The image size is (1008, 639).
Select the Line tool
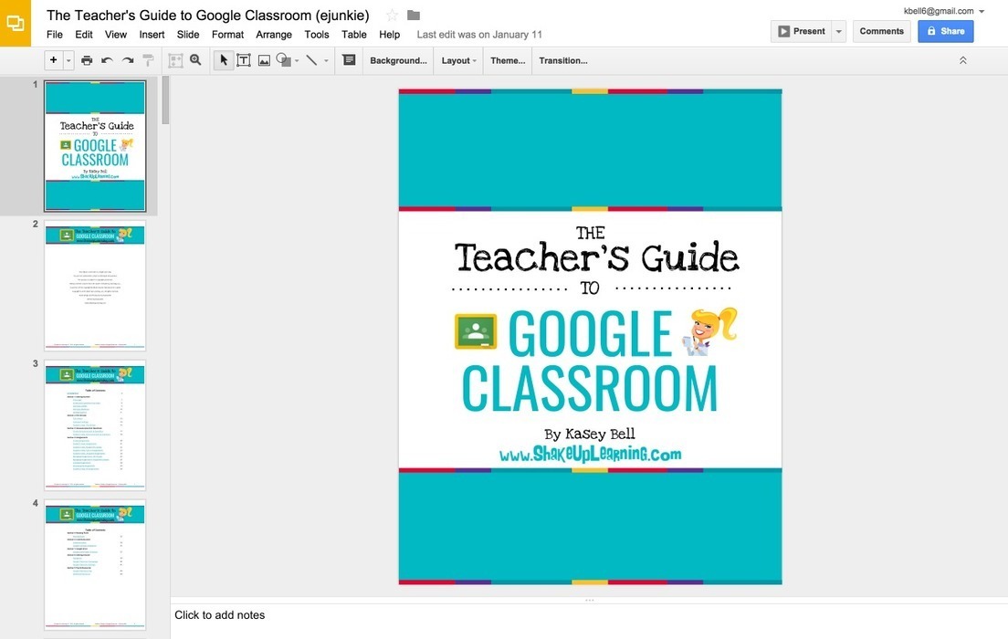311,60
